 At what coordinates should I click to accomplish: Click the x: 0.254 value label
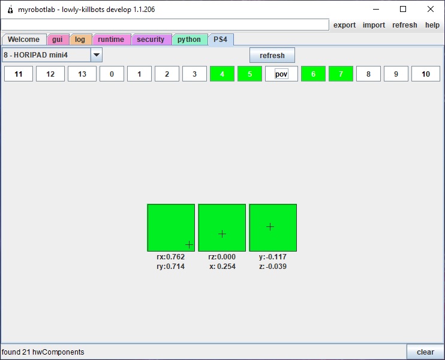(222, 267)
